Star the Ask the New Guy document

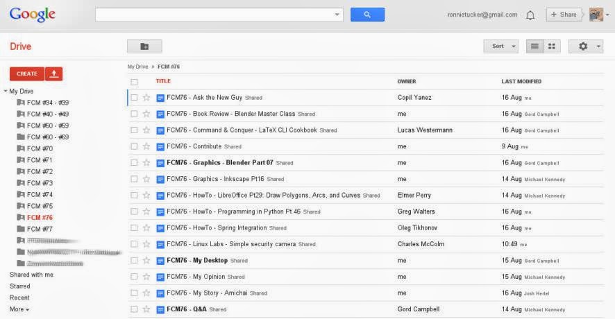tap(146, 98)
